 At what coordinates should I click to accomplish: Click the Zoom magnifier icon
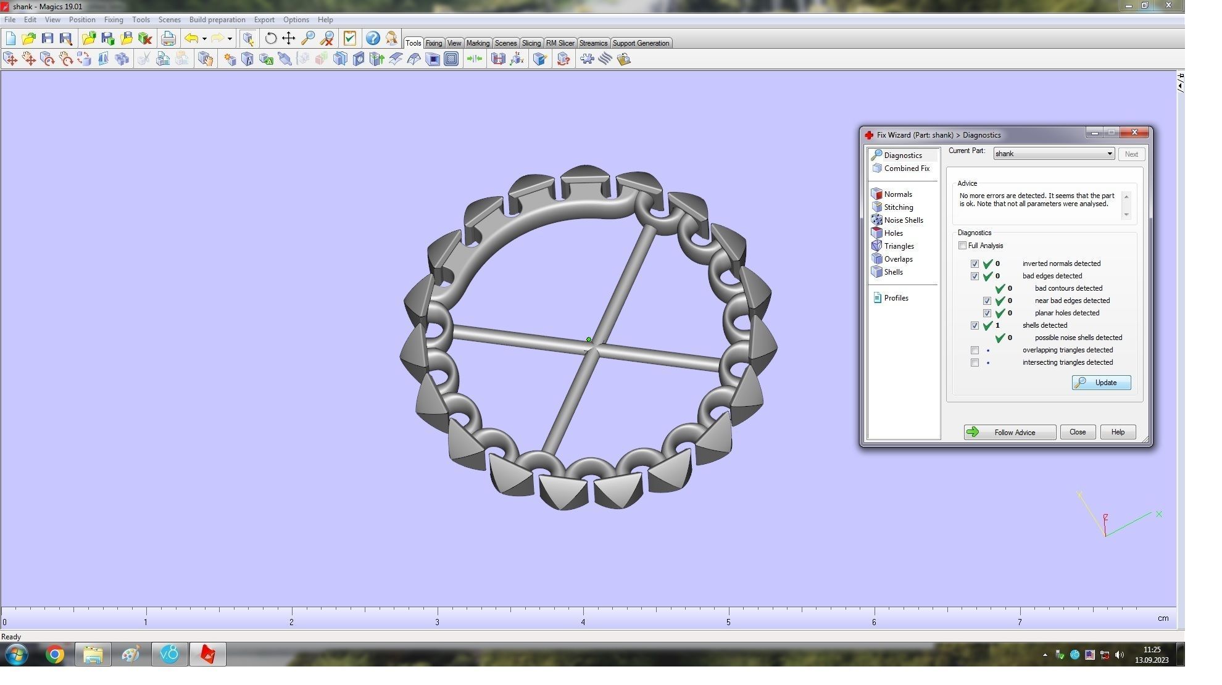307,38
